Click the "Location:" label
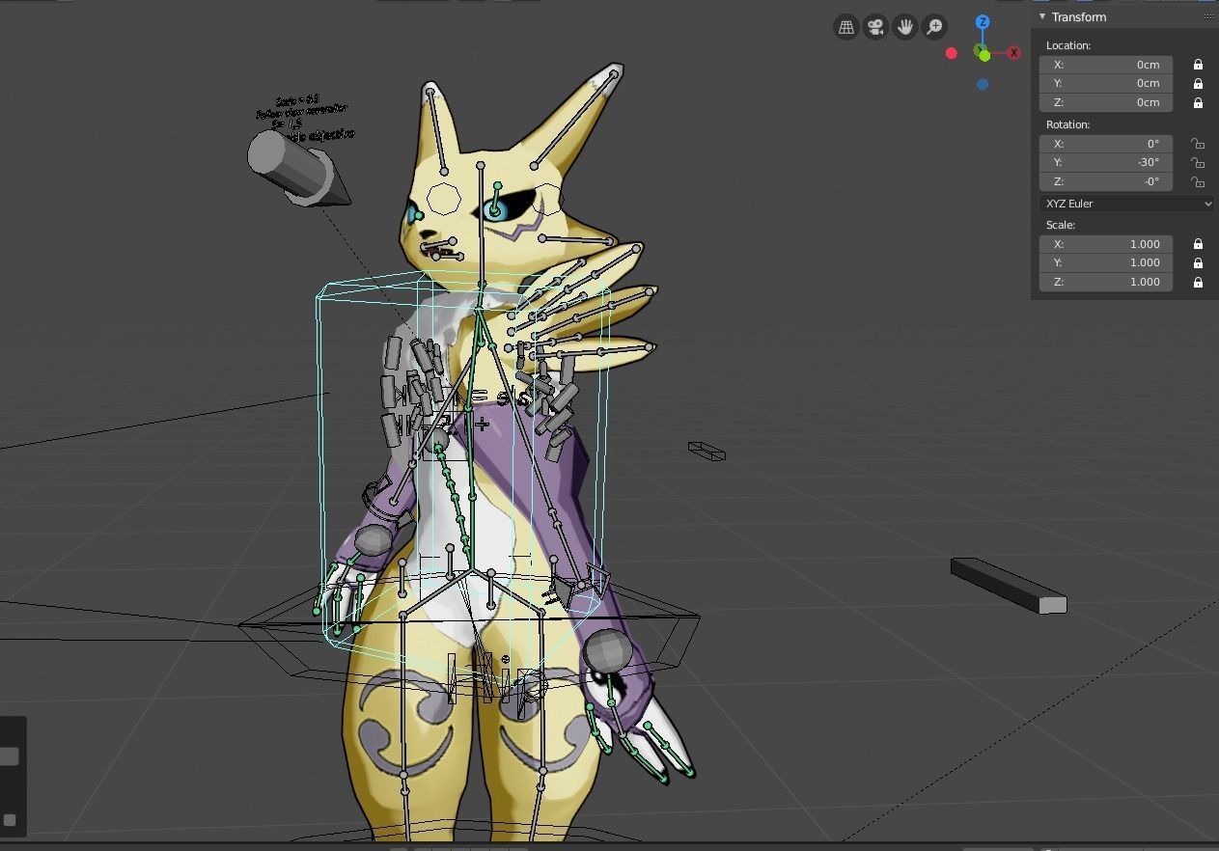 pos(1068,45)
